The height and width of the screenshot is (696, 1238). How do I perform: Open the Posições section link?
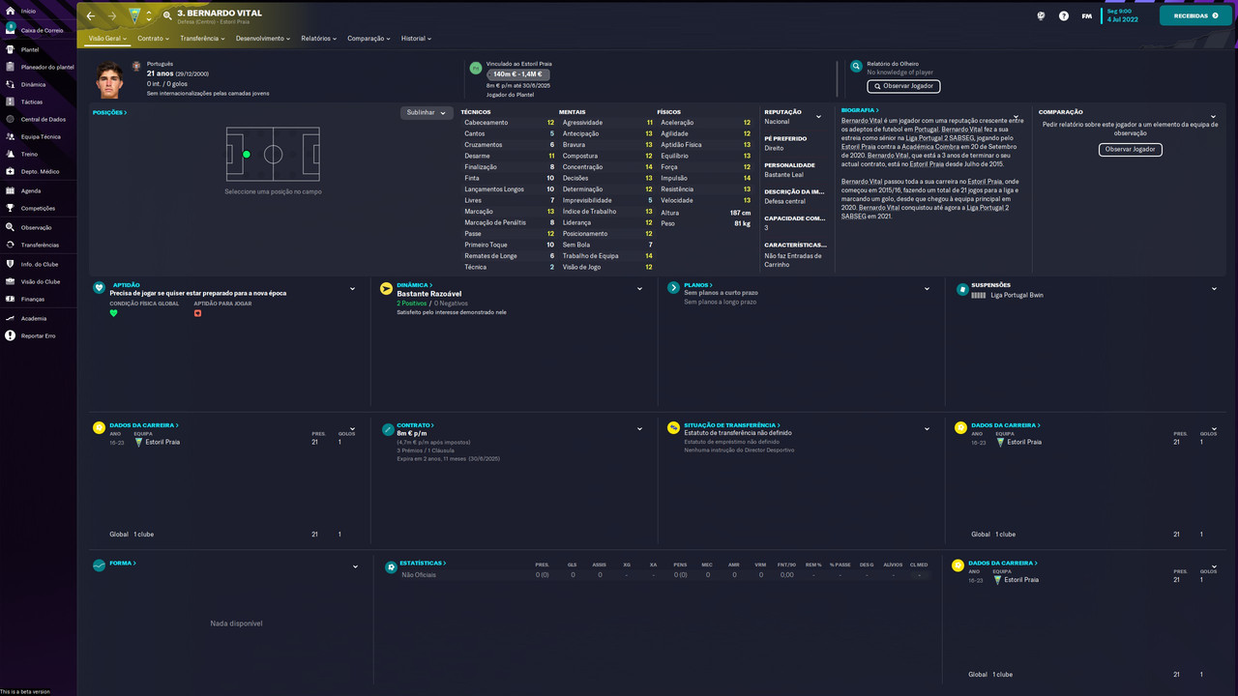[x=110, y=113]
